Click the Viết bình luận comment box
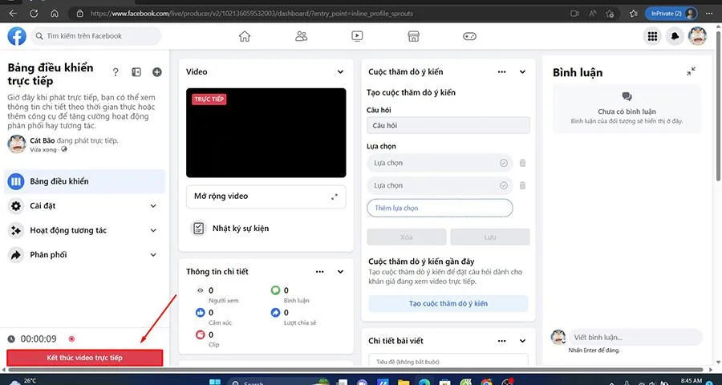This screenshot has height=385, width=722. [635, 338]
